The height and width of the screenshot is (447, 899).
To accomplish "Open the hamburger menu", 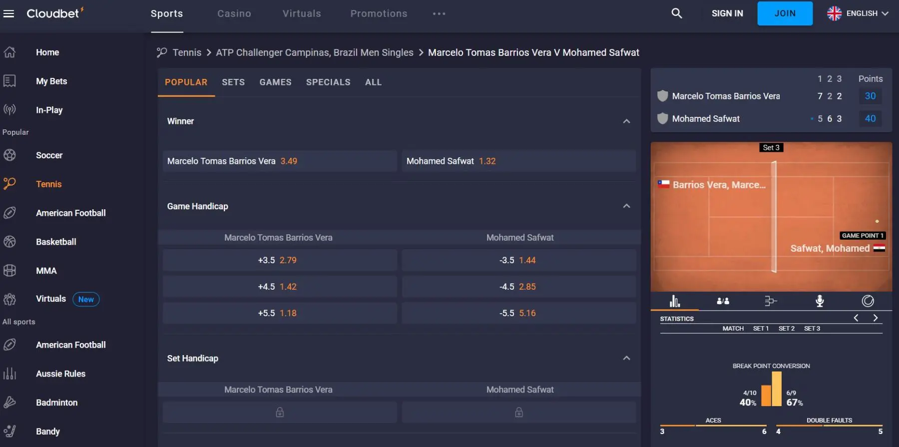I will [x=8, y=13].
